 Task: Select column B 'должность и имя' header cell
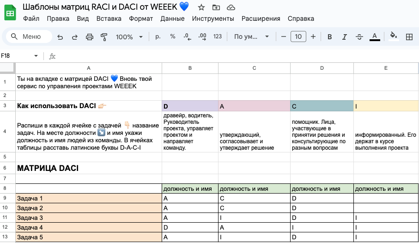(190, 189)
